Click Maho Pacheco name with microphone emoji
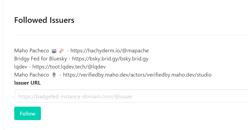248x130 pixels. pos(32,75)
